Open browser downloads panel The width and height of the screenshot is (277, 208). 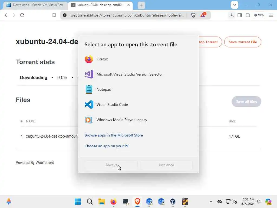coord(232,15)
